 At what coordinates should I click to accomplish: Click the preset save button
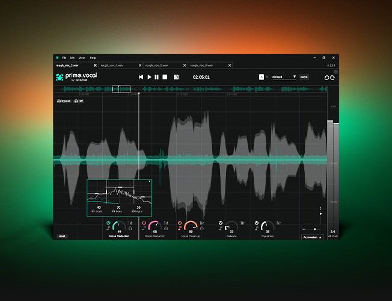point(304,77)
